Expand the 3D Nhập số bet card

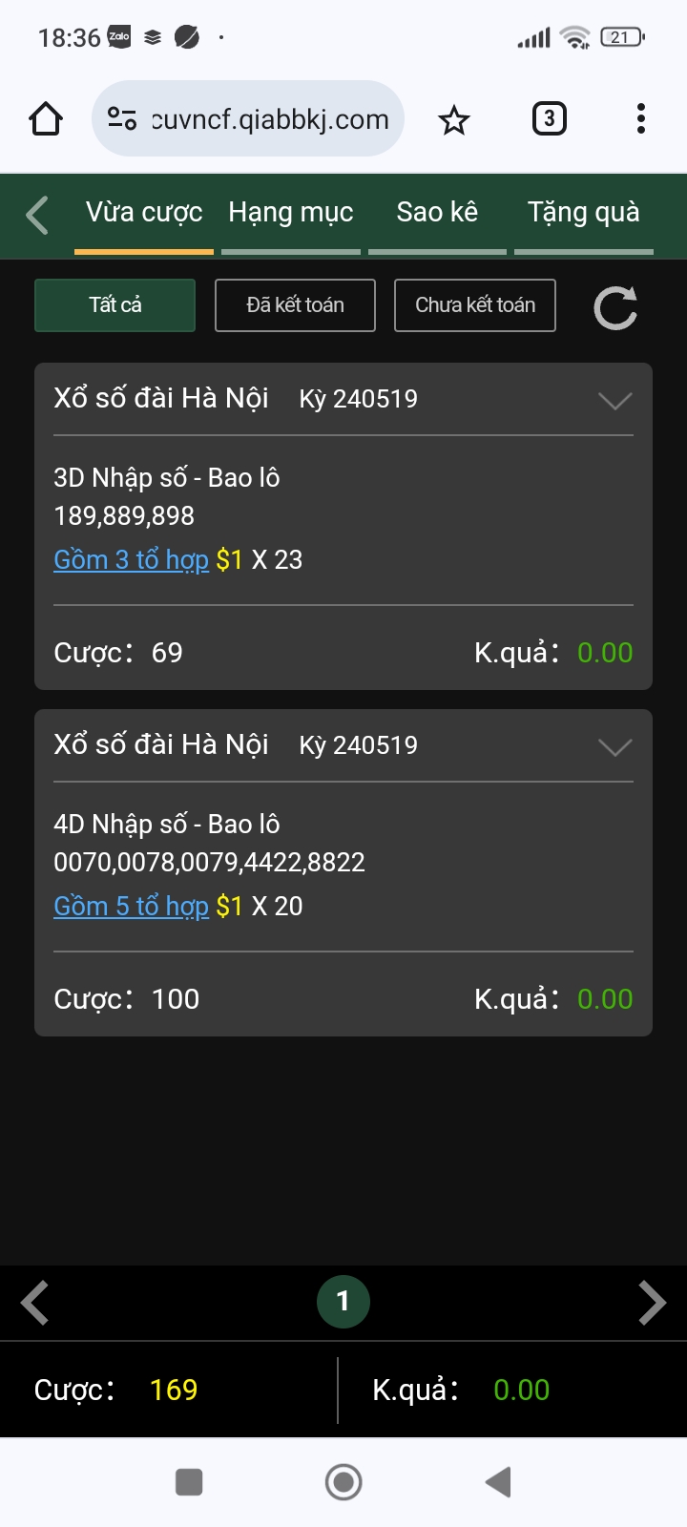[x=614, y=401]
